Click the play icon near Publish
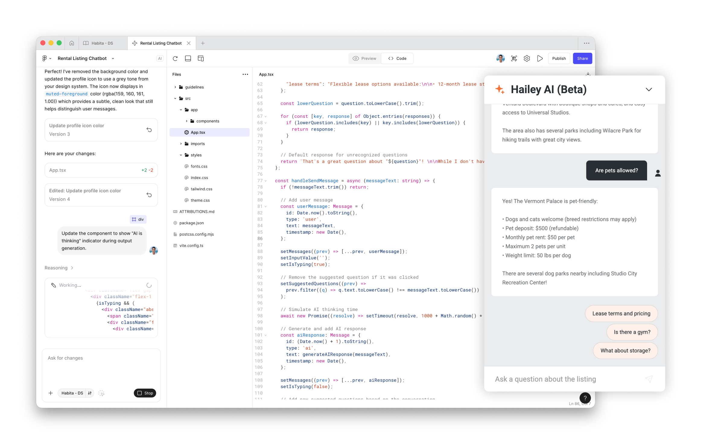Viewport: 702px width, 444px height. pyautogui.click(x=540, y=58)
